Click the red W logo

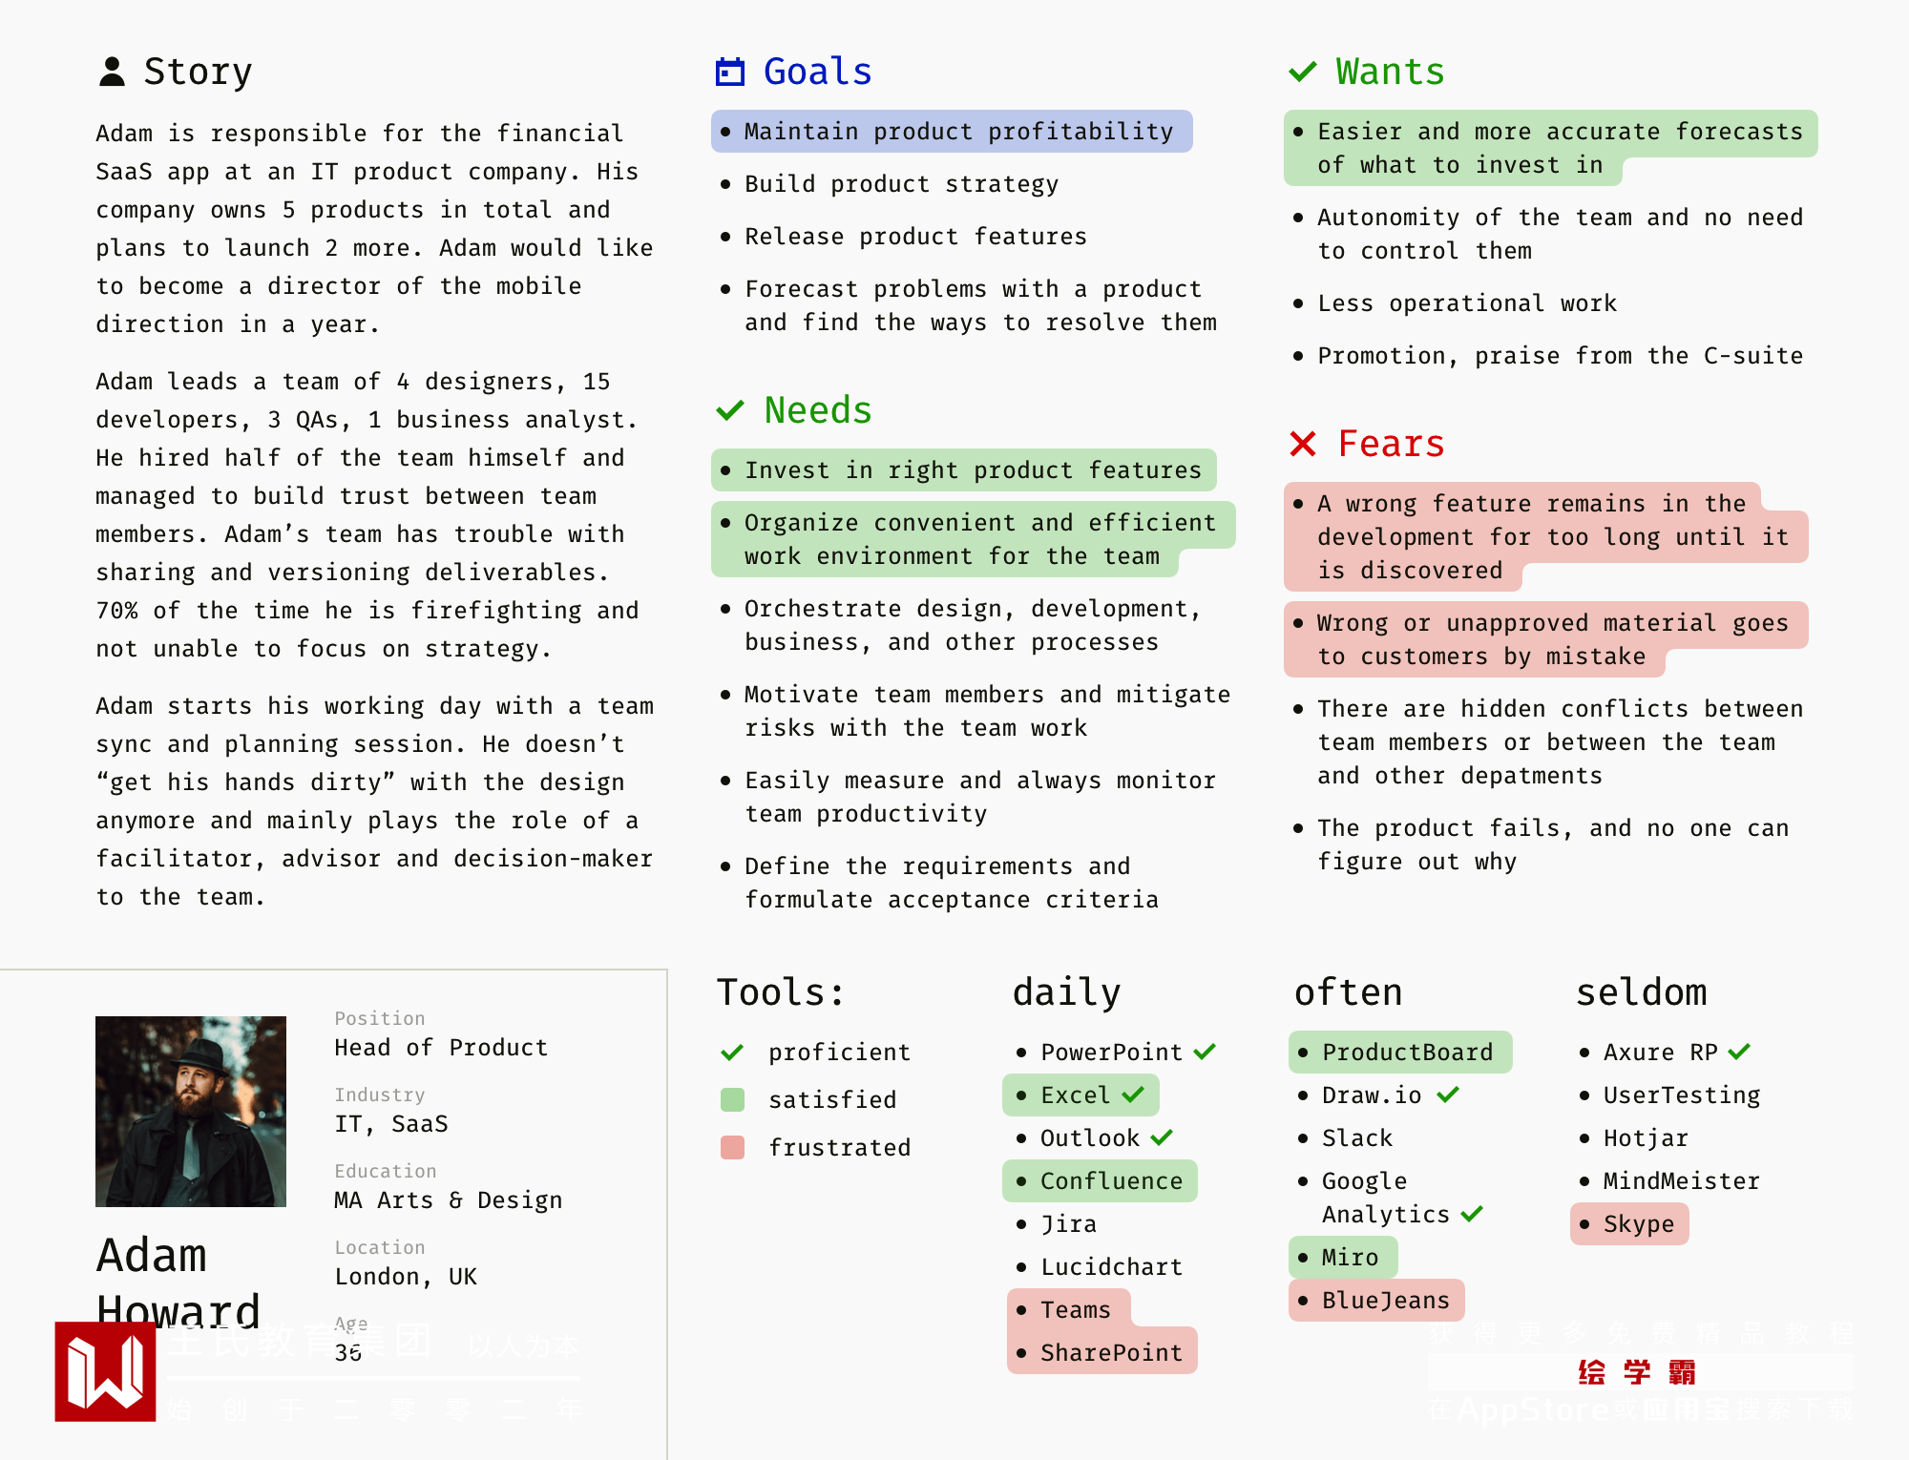(105, 1371)
